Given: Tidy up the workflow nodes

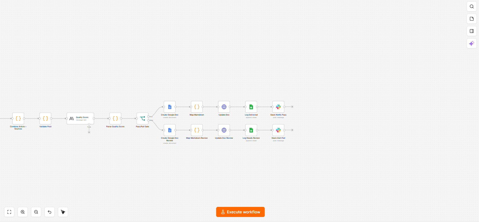Looking at the screenshot, I should point(63,212).
